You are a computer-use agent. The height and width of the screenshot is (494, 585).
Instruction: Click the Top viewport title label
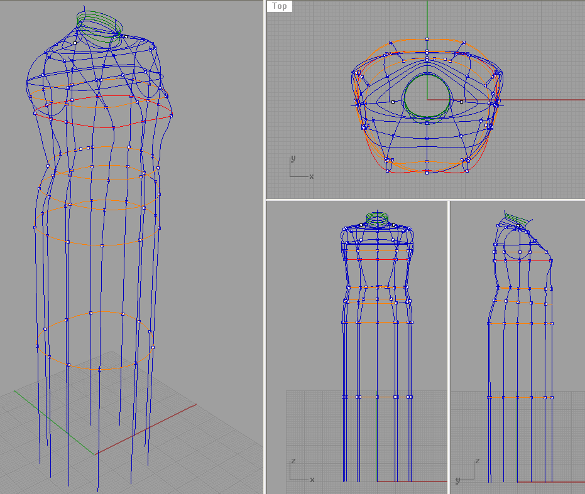coord(280,6)
